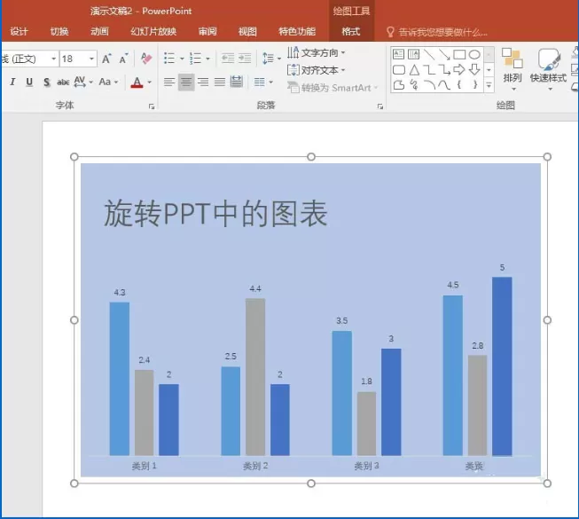Select the freeform shape tool

tap(398, 85)
